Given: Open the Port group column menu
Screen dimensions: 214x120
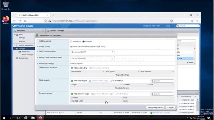Looking at the screenshot, I should 138,72.
